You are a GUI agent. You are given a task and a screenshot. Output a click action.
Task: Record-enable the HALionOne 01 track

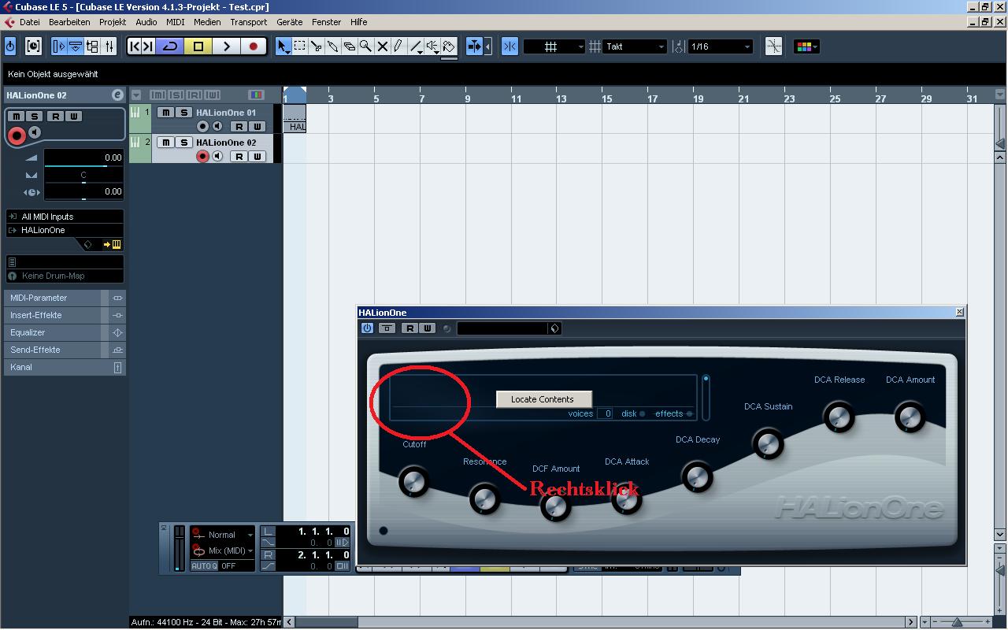(202, 126)
